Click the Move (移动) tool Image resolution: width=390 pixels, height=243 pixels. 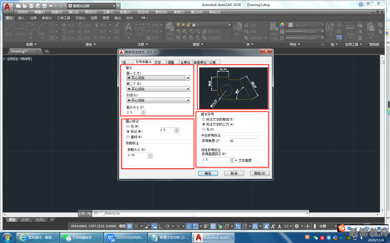click(x=68, y=25)
